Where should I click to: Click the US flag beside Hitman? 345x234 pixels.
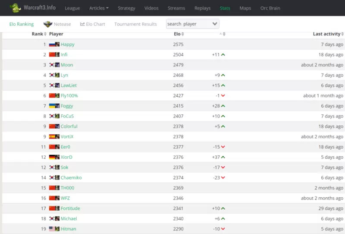pyautogui.click(x=52, y=229)
